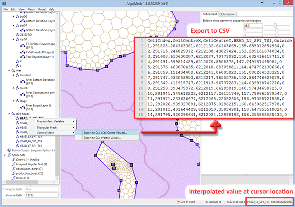Collapse the bot07 tree node
This screenshot has width=295, height=207.
(x=13, y=25)
